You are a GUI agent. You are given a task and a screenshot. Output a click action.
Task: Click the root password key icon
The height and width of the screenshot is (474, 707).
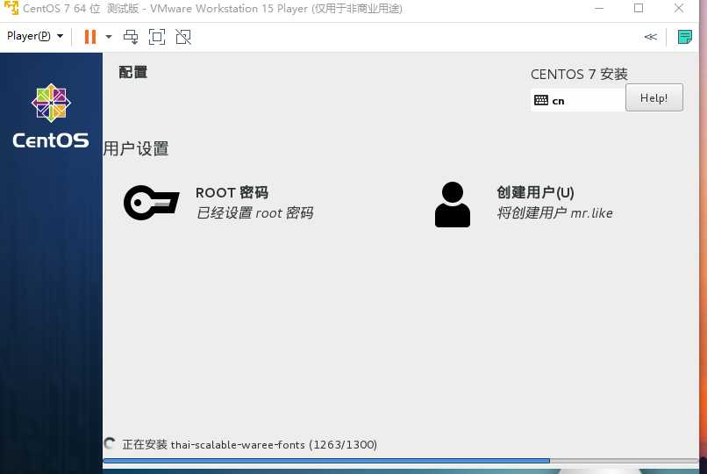click(x=151, y=203)
